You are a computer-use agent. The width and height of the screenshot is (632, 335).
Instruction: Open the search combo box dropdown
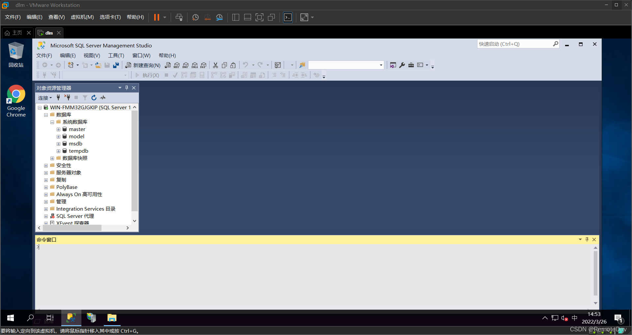click(381, 65)
